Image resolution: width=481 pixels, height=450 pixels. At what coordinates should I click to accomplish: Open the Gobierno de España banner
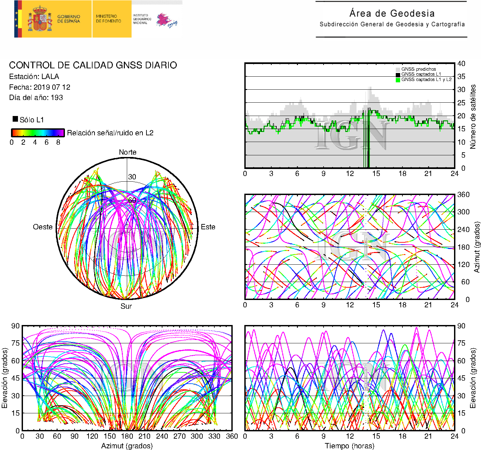pyautogui.click(x=69, y=19)
